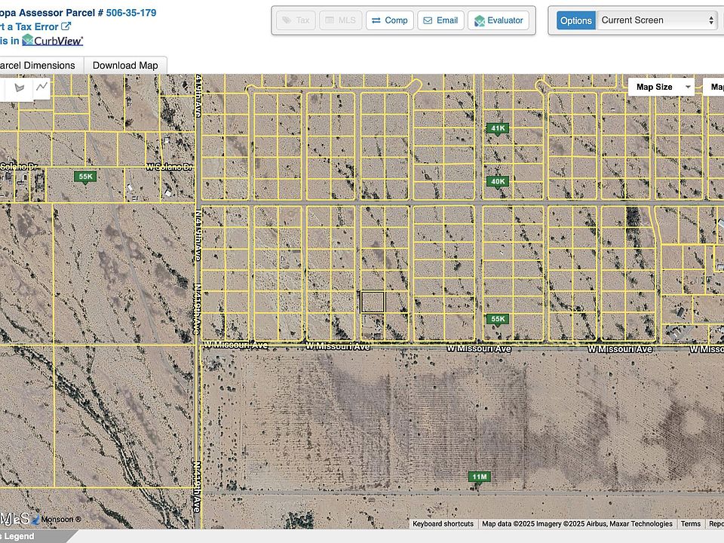Click the disabled MLS button

coord(341,20)
